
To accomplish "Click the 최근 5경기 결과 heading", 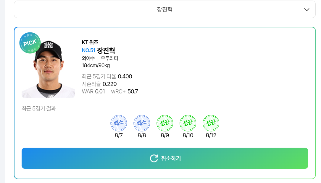I will [39, 108].
